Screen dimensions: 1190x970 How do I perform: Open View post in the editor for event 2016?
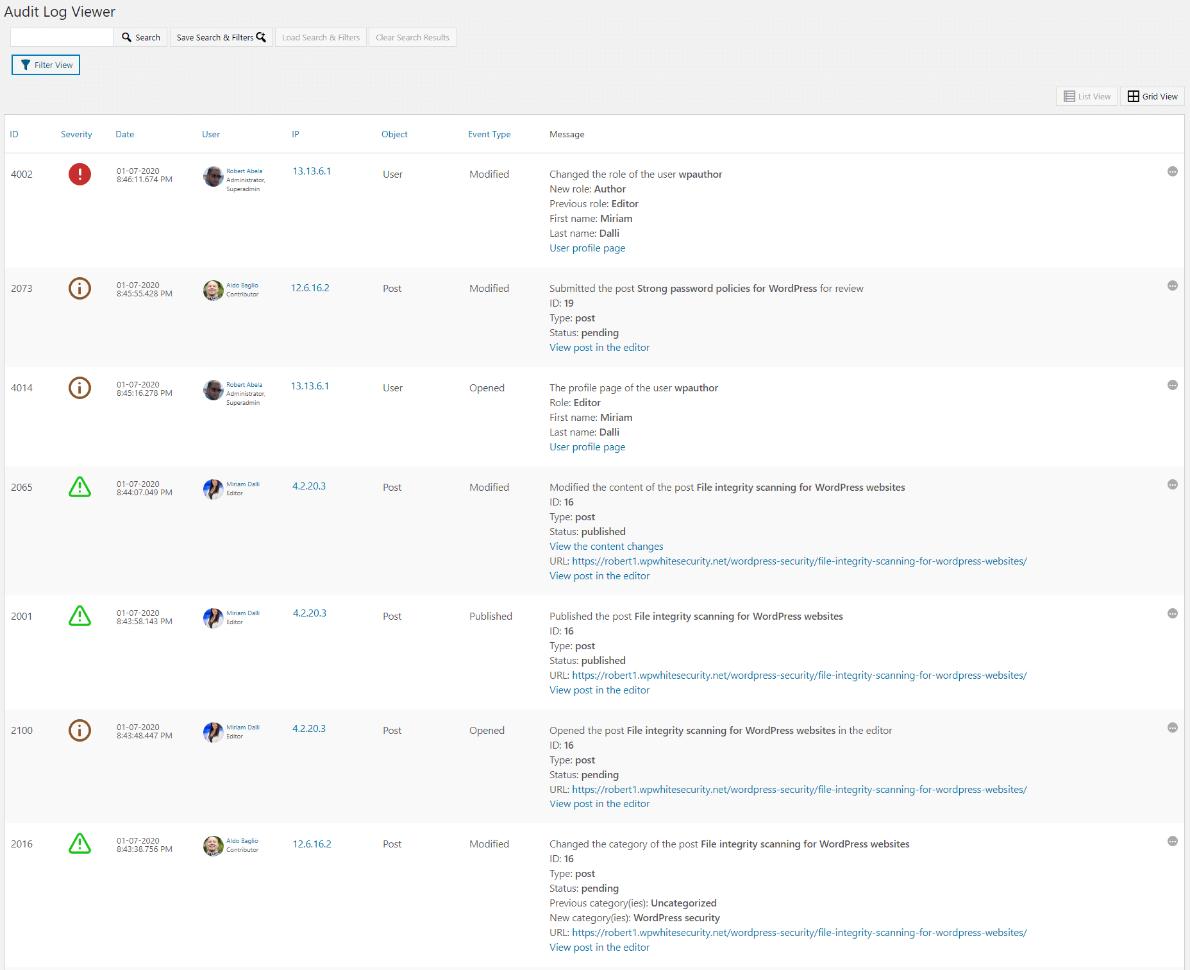pyautogui.click(x=599, y=947)
